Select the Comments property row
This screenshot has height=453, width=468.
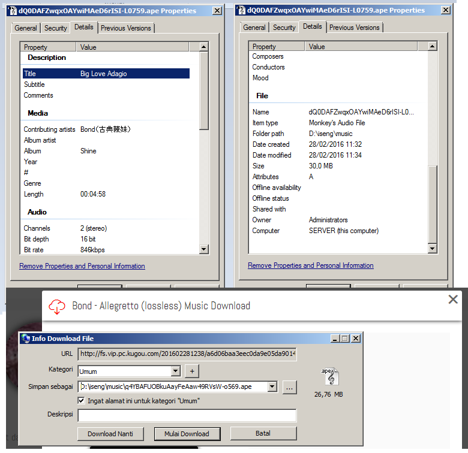106,95
